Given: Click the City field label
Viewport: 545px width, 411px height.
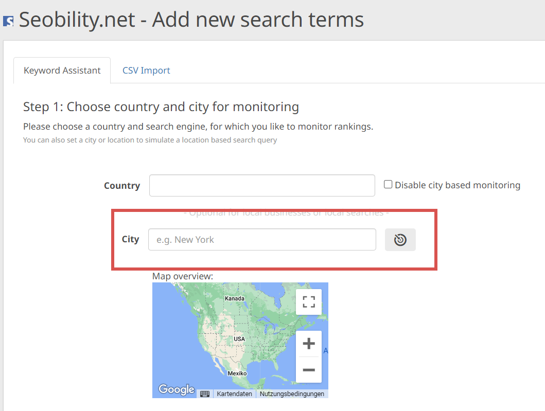Looking at the screenshot, I should click(130, 239).
